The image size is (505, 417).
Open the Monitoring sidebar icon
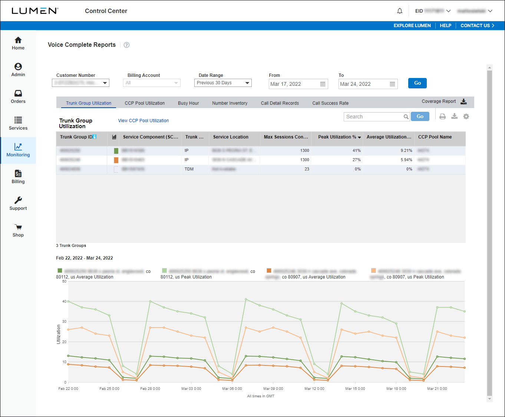(18, 147)
